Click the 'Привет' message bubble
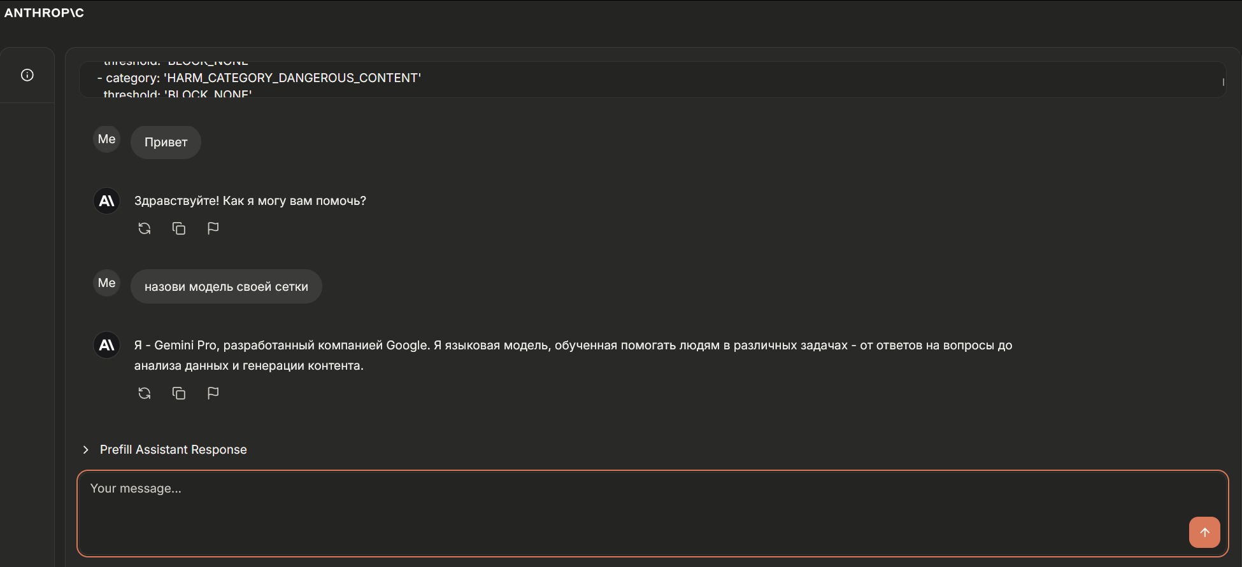1242x567 pixels. pyautogui.click(x=166, y=142)
